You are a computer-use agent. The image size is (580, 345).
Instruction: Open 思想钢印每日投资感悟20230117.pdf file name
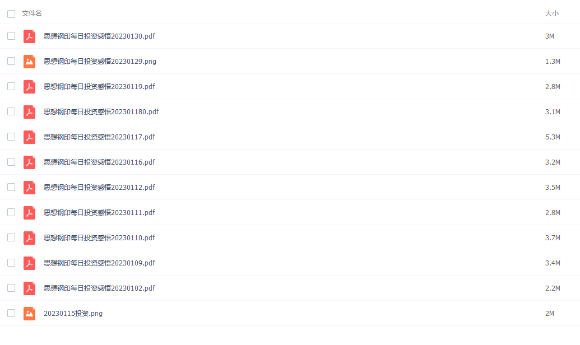99,137
